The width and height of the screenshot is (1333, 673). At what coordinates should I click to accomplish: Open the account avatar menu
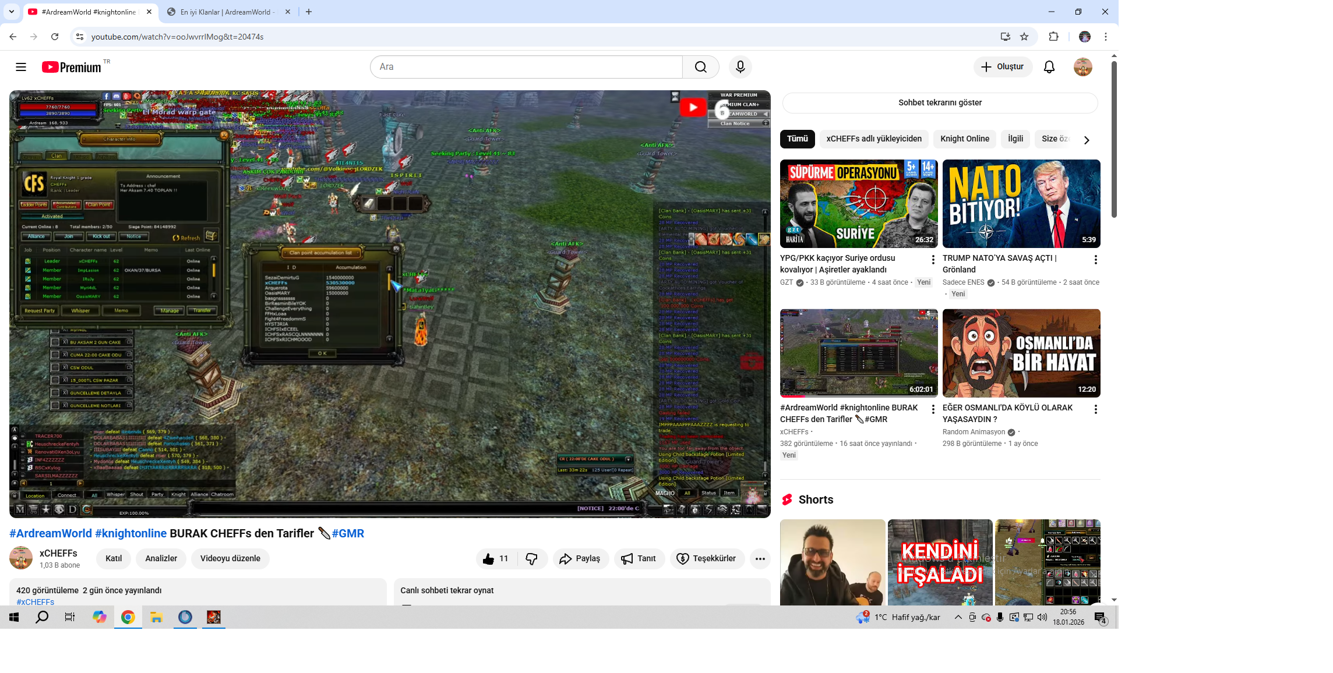pyautogui.click(x=1083, y=67)
